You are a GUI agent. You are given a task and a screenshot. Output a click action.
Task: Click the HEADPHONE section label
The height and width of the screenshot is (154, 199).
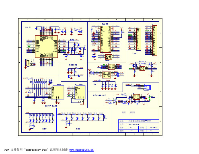(x=99, y=95)
